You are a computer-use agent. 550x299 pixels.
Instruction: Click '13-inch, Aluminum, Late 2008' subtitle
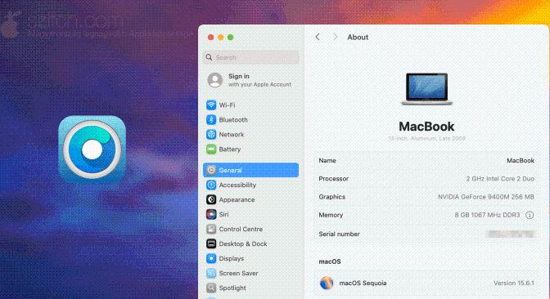point(426,138)
